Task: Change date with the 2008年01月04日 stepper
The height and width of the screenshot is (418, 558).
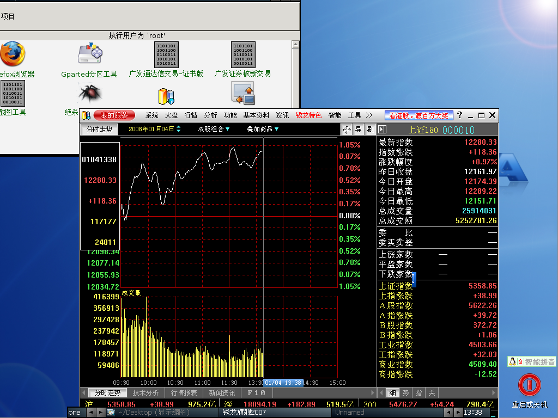Action: coord(179,129)
